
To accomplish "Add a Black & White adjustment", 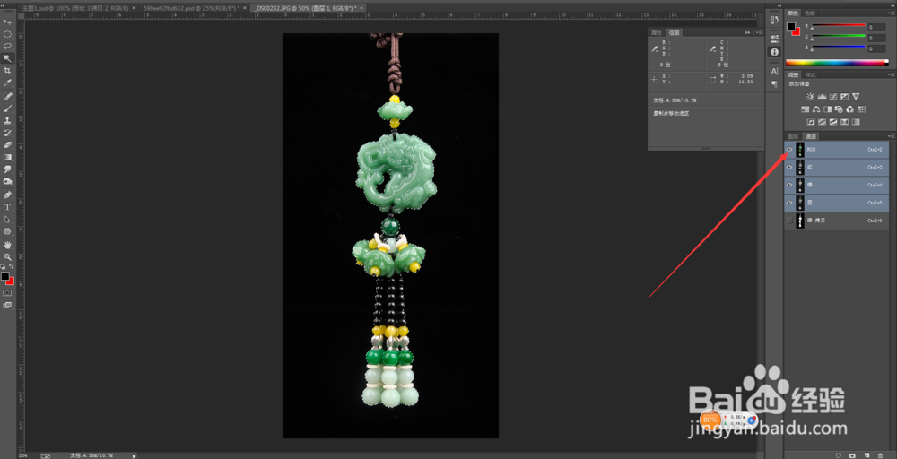I will pos(827,109).
